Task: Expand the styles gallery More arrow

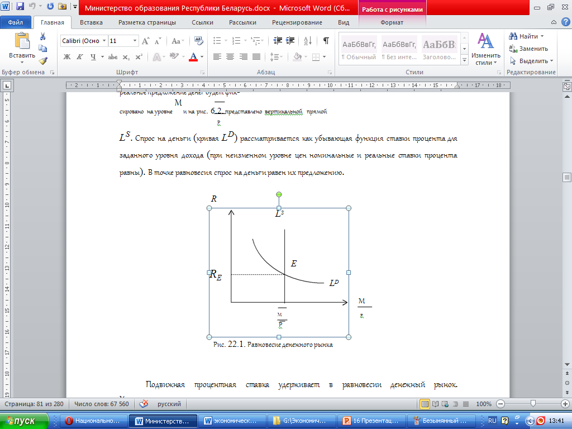Action: pyautogui.click(x=464, y=60)
